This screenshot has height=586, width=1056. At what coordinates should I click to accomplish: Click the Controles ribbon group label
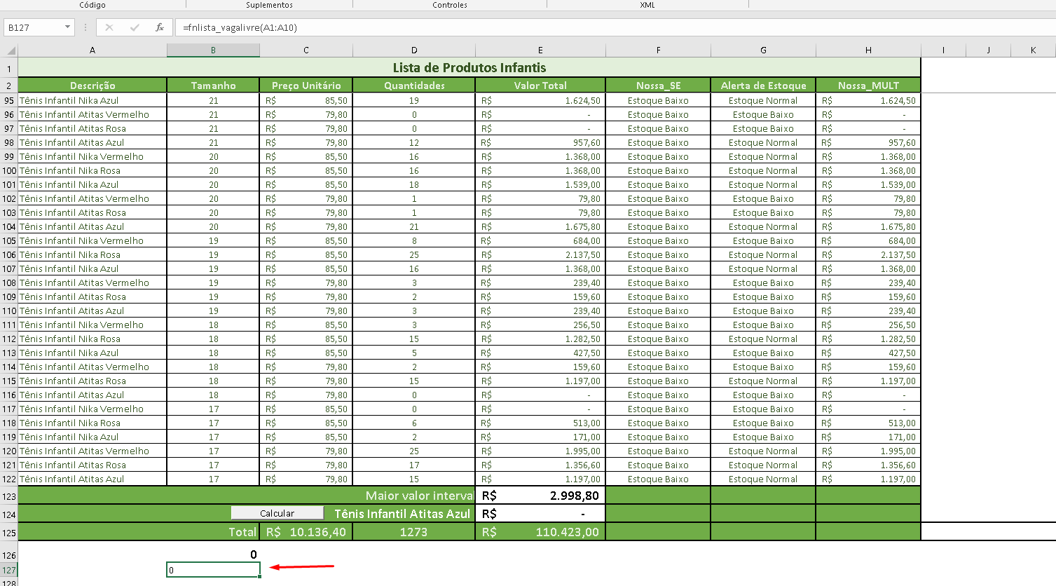click(x=450, y=5)
